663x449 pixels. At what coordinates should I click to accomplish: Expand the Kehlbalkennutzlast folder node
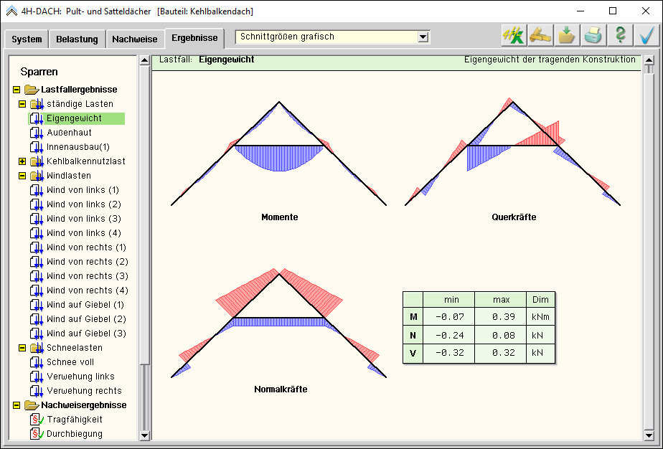22,161
